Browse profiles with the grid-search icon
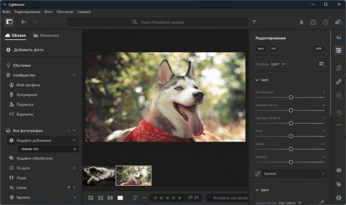346x205 pixels. click(321, 64)
